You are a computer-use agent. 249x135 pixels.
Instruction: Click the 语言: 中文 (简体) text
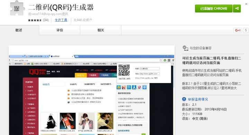(x=195, y=118)
